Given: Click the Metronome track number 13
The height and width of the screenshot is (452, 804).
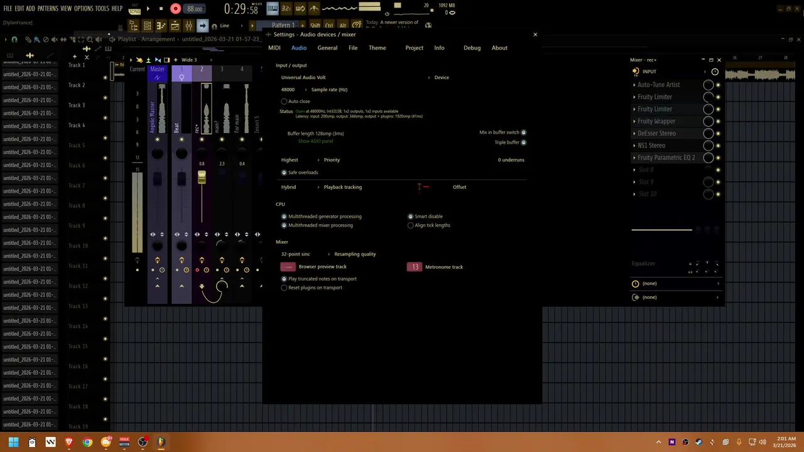Looking at the screenshot, I should [415, 267].
